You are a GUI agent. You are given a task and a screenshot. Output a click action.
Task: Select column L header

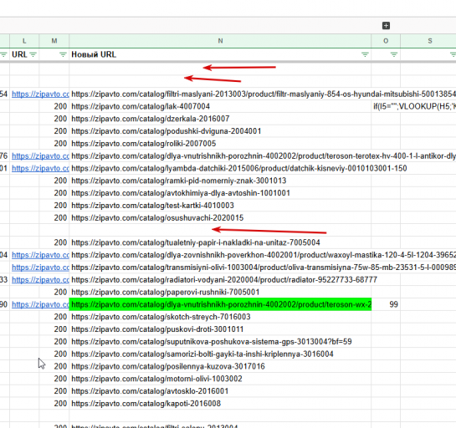pos(24,41)
